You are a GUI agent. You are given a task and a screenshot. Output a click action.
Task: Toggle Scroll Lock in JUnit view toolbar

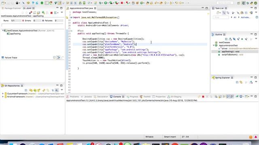click(x=39, y=12)
